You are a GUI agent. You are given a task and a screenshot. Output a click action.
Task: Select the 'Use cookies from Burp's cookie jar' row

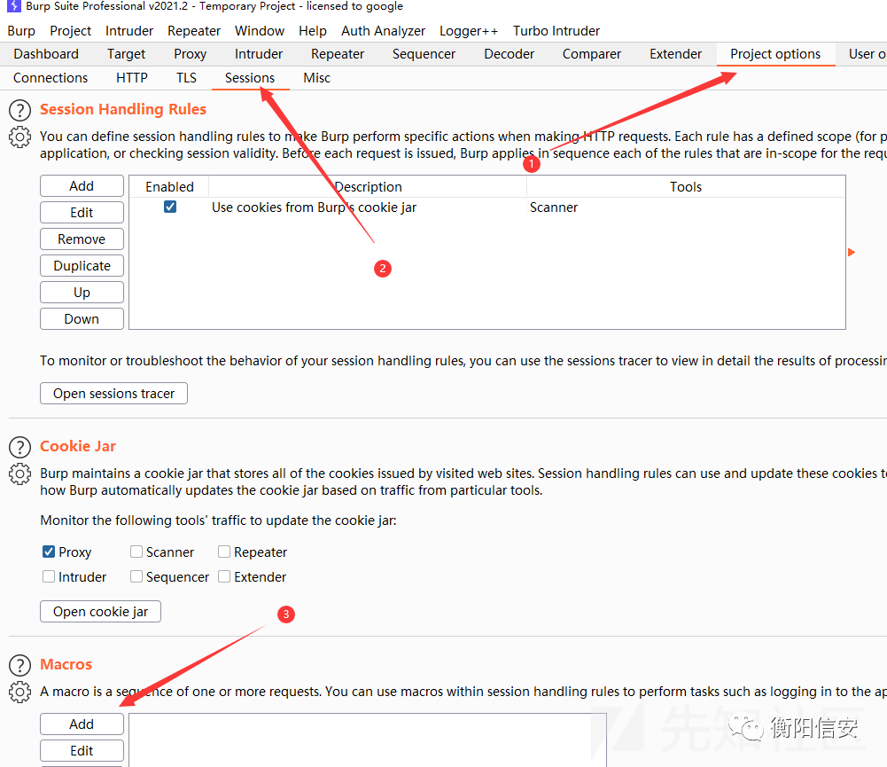[314, 207]
